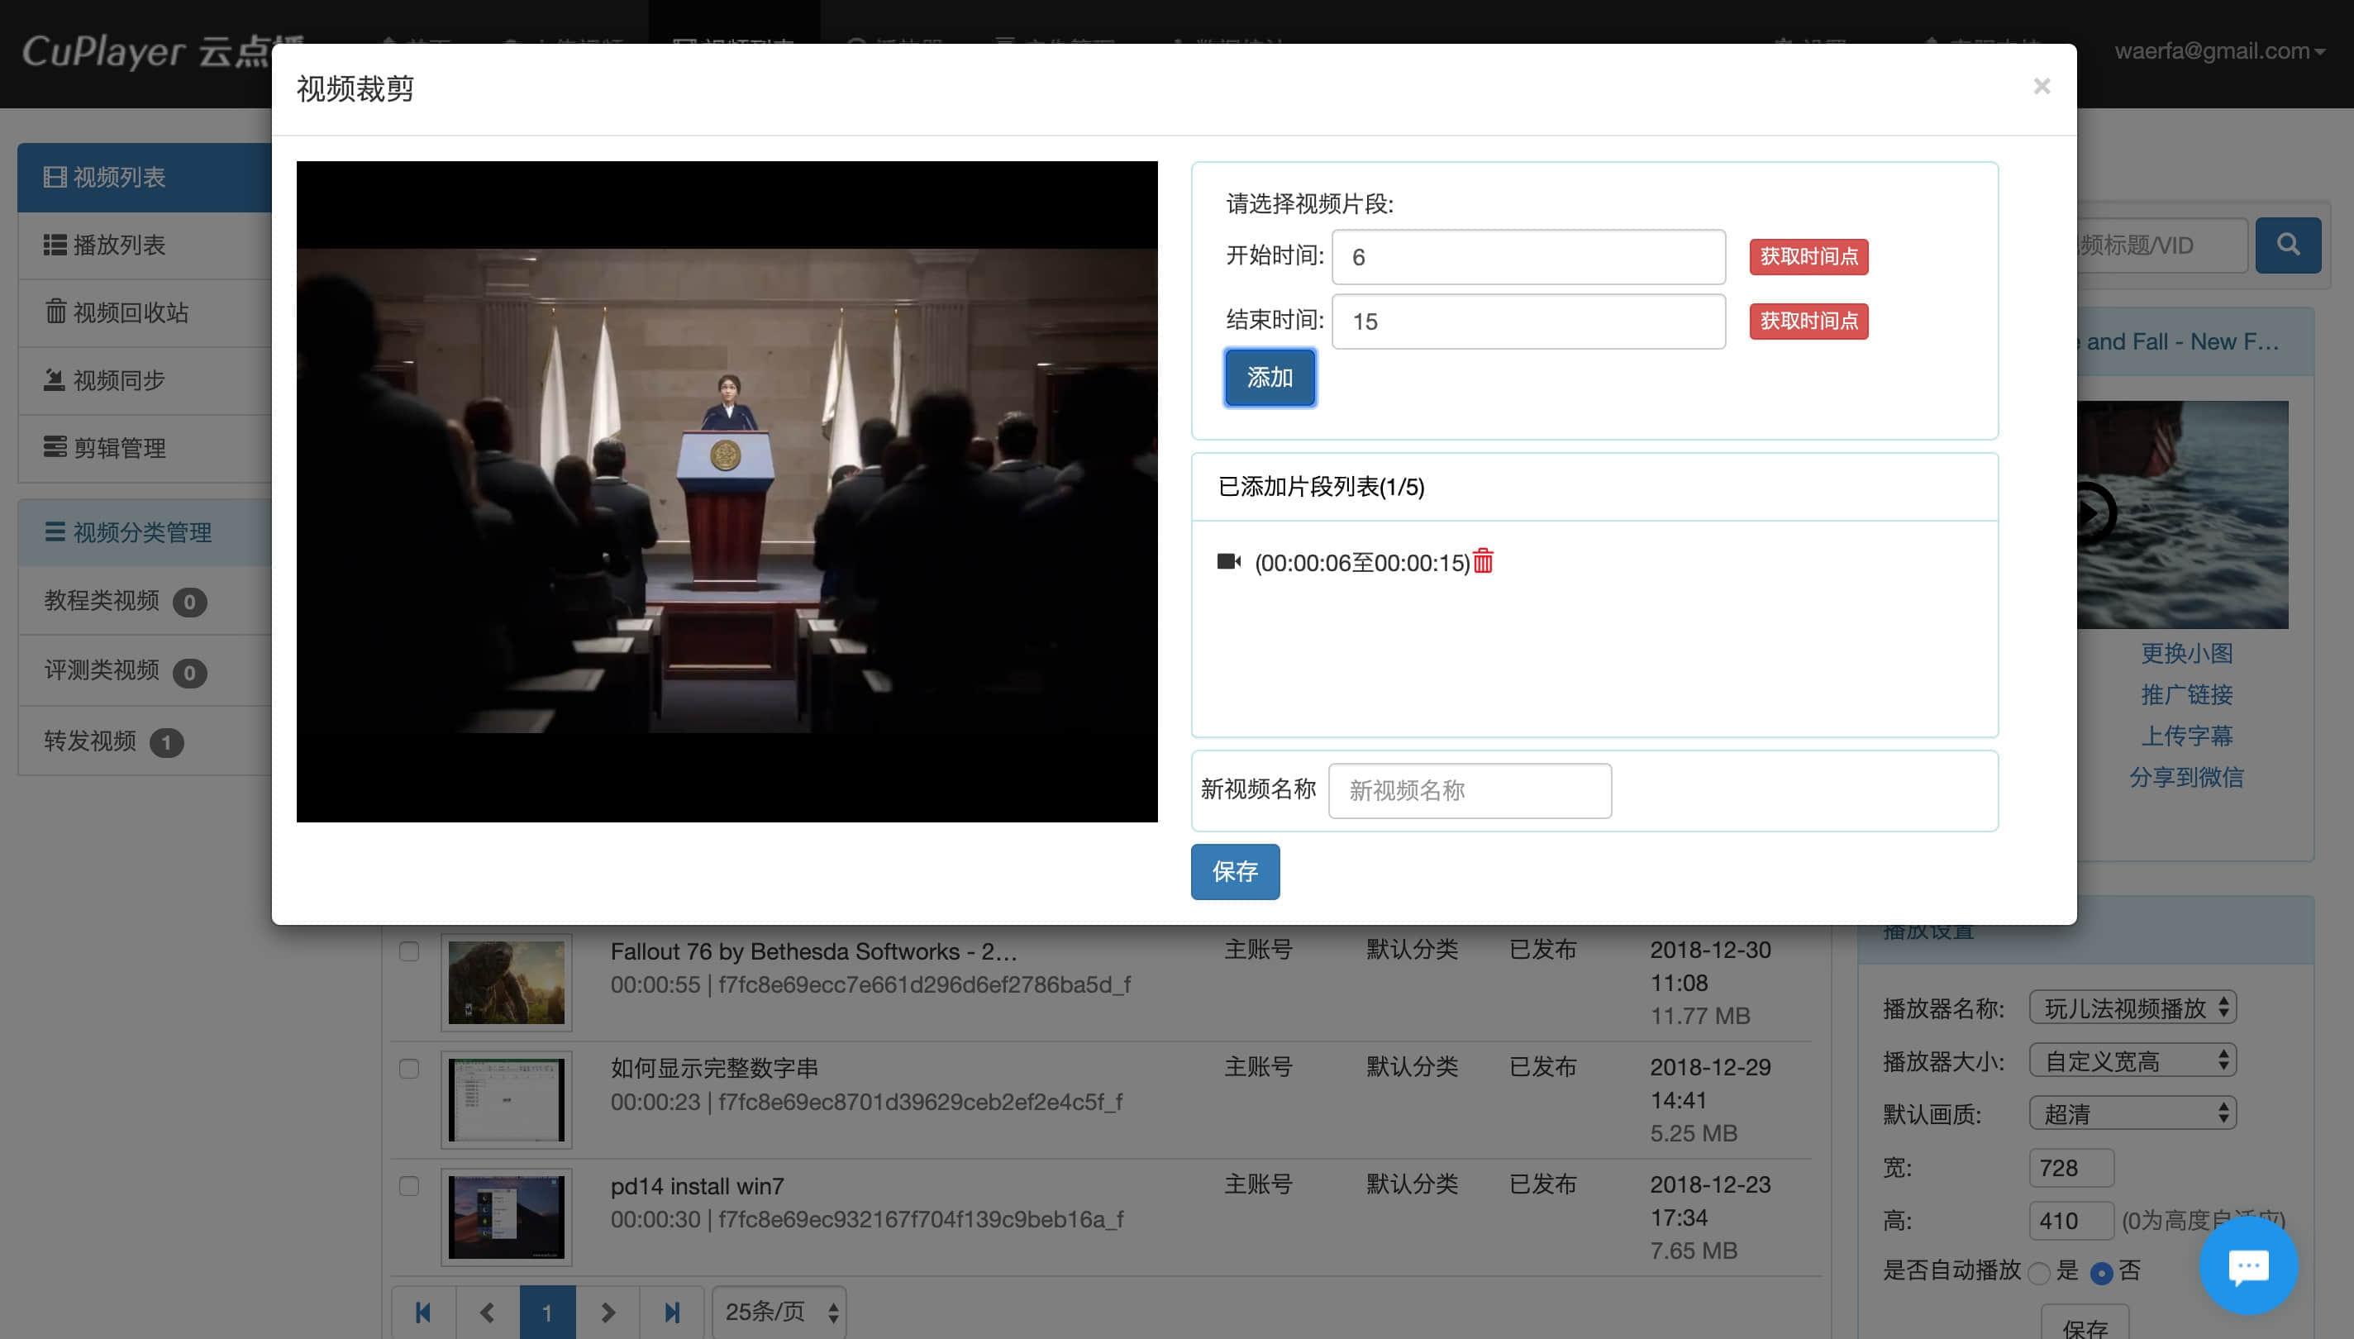Click the 结束时间 input field
The height and width of the screenshot is (1339, 2354).
click(x=1528, y=321)
